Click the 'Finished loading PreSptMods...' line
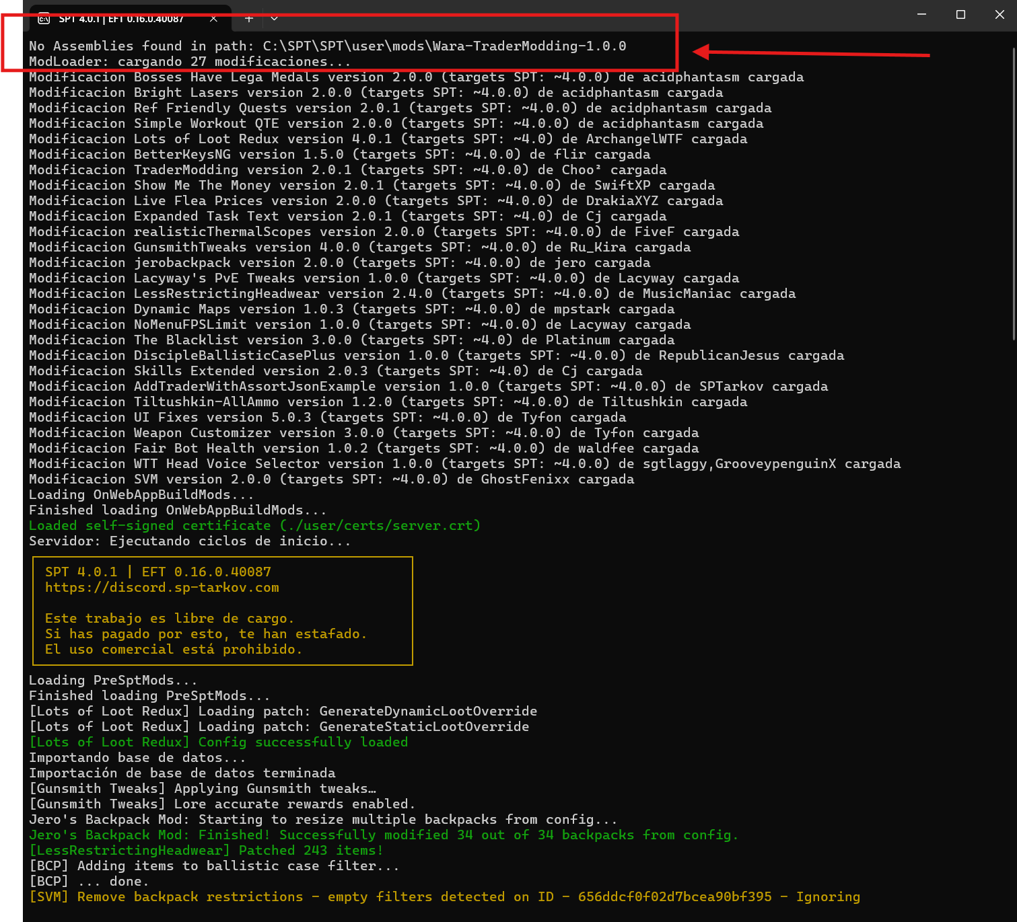This screenshot has height=922, width=1017. [x=149, y=695]
